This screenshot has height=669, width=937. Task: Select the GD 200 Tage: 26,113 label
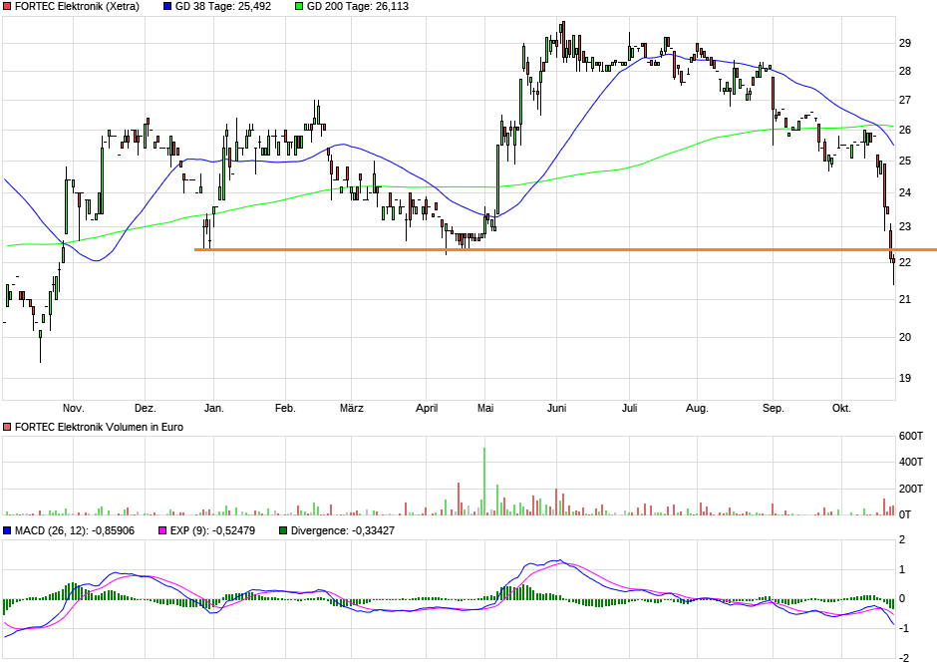pos(358,6)
